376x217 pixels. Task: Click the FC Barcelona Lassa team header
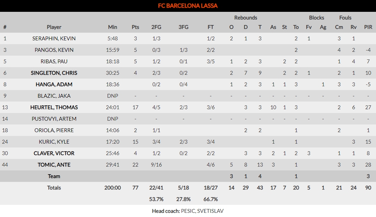[188, 6]
